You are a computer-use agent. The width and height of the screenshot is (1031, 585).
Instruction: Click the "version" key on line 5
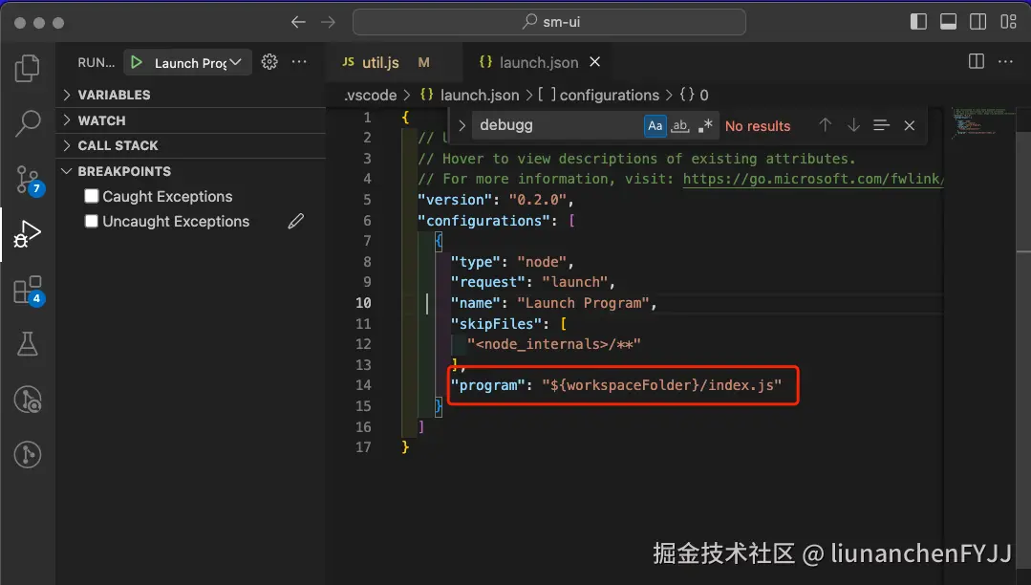coord(455,200)
